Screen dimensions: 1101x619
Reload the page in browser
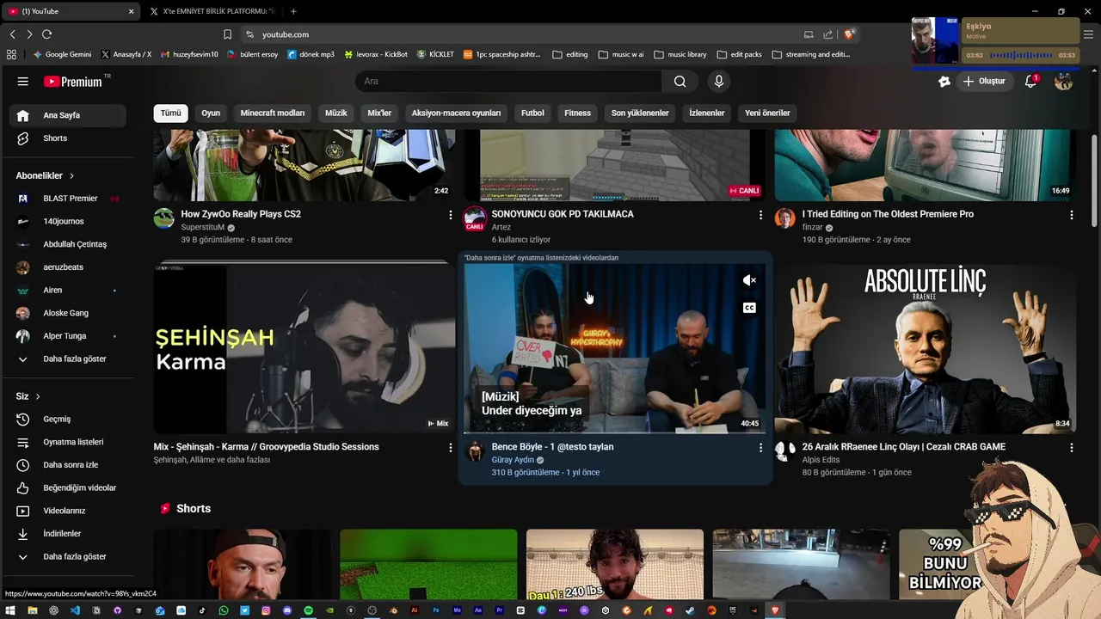46,34
